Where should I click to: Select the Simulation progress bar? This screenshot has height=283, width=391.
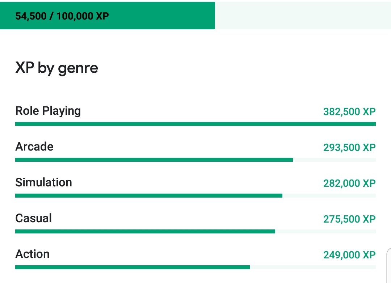(x=195, y=196)
